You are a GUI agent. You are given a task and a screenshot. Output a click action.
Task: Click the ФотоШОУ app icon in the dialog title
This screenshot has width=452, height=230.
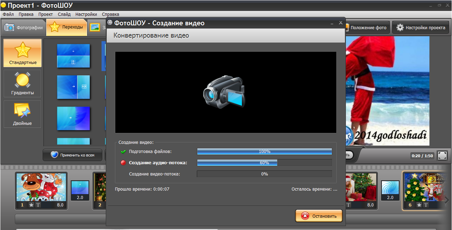110,23
